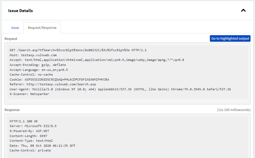Click the Issue Details heading

tap(20, 11)
